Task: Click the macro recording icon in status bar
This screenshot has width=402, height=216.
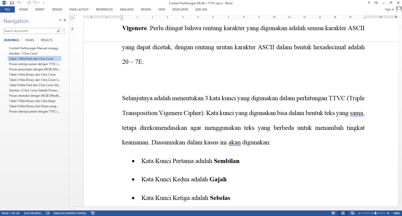Action: click(x=93, y=213)
